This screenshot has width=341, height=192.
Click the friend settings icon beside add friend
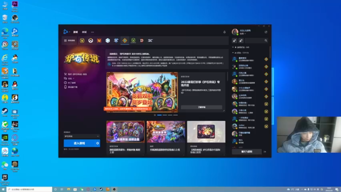241,41
